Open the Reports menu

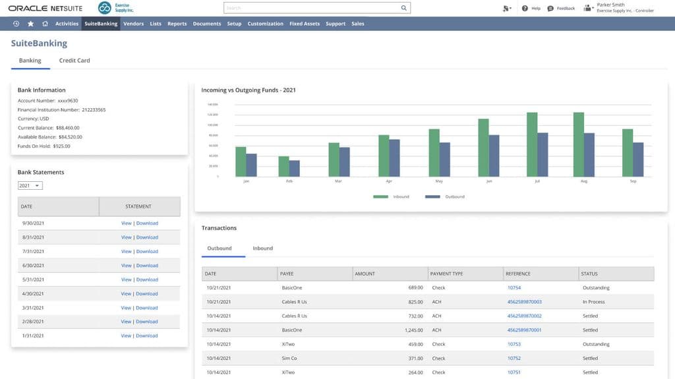[x=177, y=24]
